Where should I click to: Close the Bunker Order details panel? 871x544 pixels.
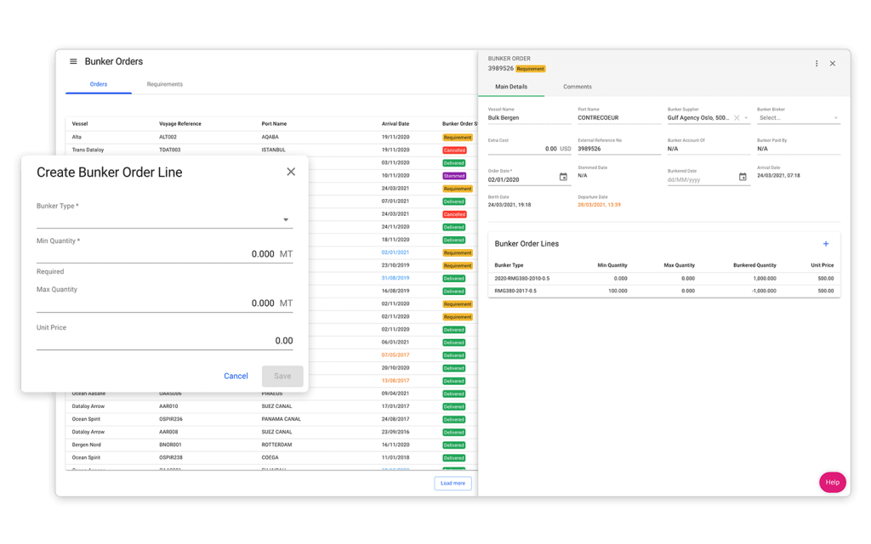pos(832,63)
